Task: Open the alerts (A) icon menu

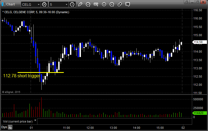Action: point(112,4)
